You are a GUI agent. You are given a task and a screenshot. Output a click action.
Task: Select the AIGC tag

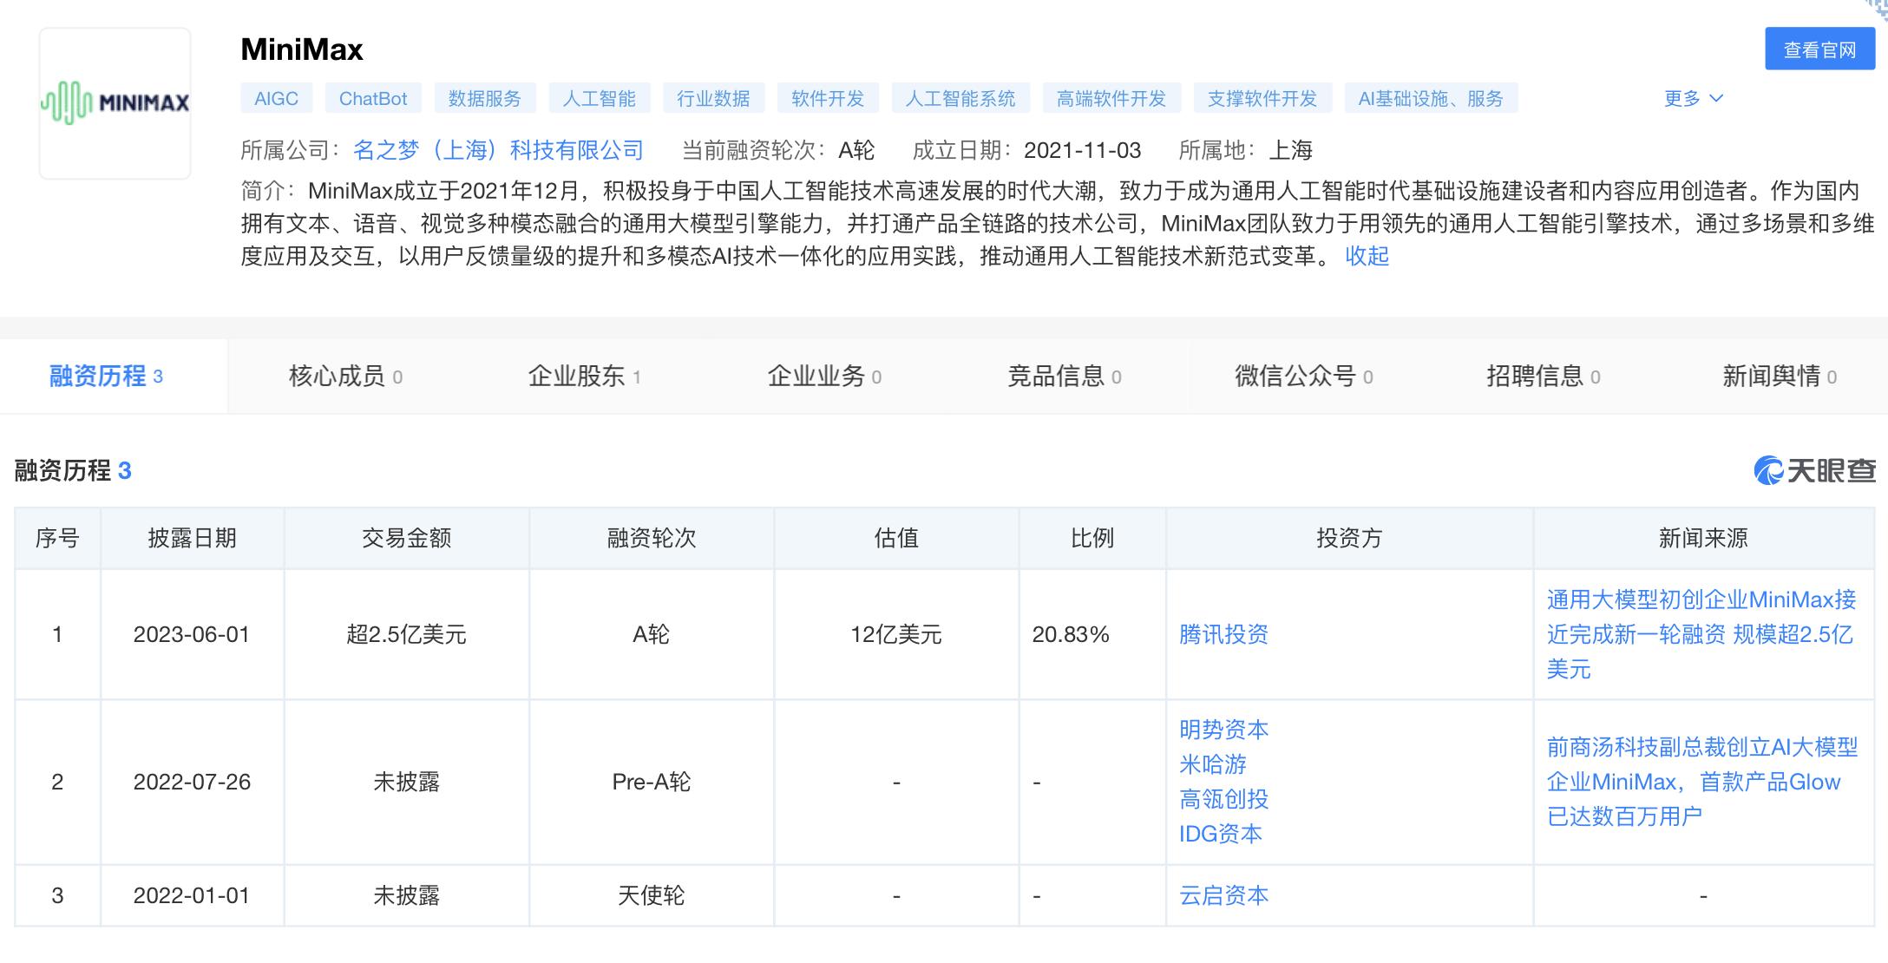[x=275, y=98]
